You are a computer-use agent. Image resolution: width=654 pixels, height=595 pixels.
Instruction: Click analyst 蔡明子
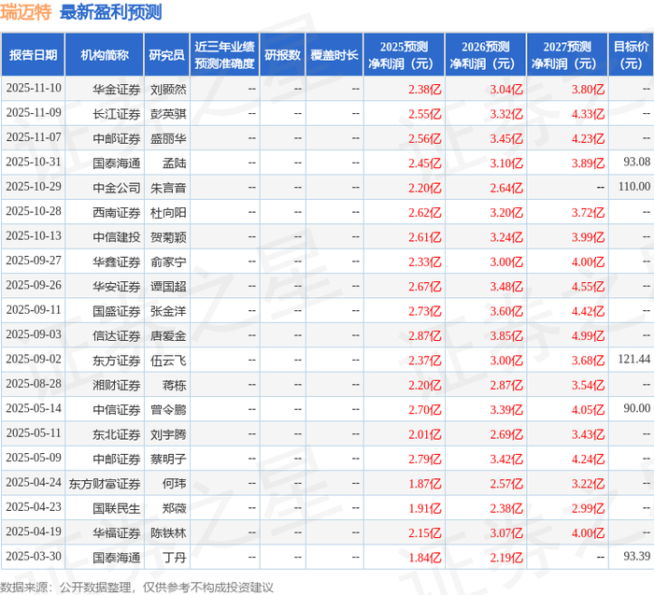(168, 459)
